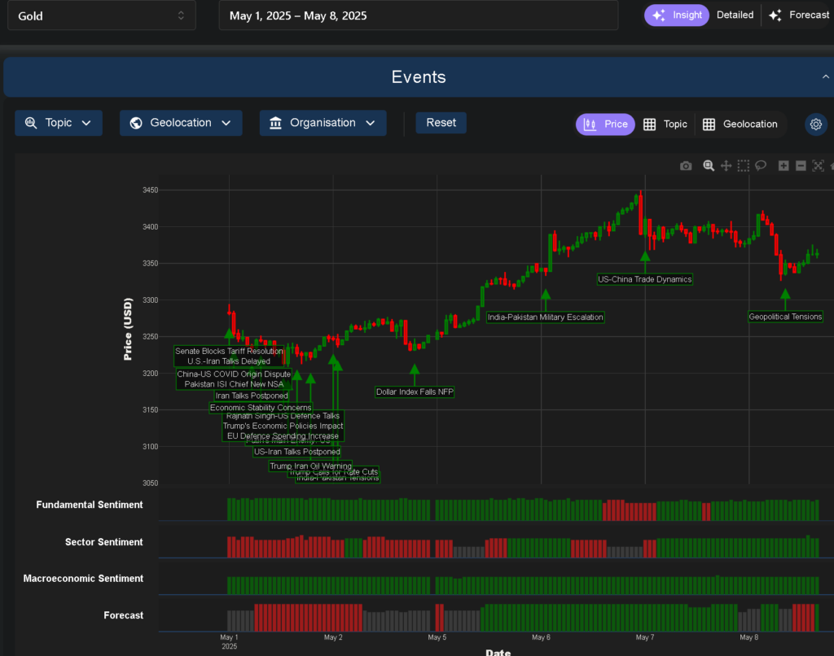Switch to Detailed mode
The width and height of the screenshot is (834, 656).
735,15
